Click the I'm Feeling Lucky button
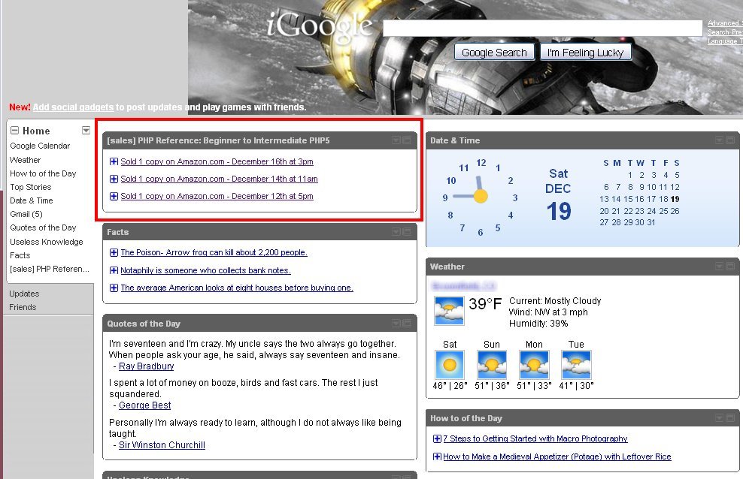This screenshot has height=479, width=743. tap(585, 53)
